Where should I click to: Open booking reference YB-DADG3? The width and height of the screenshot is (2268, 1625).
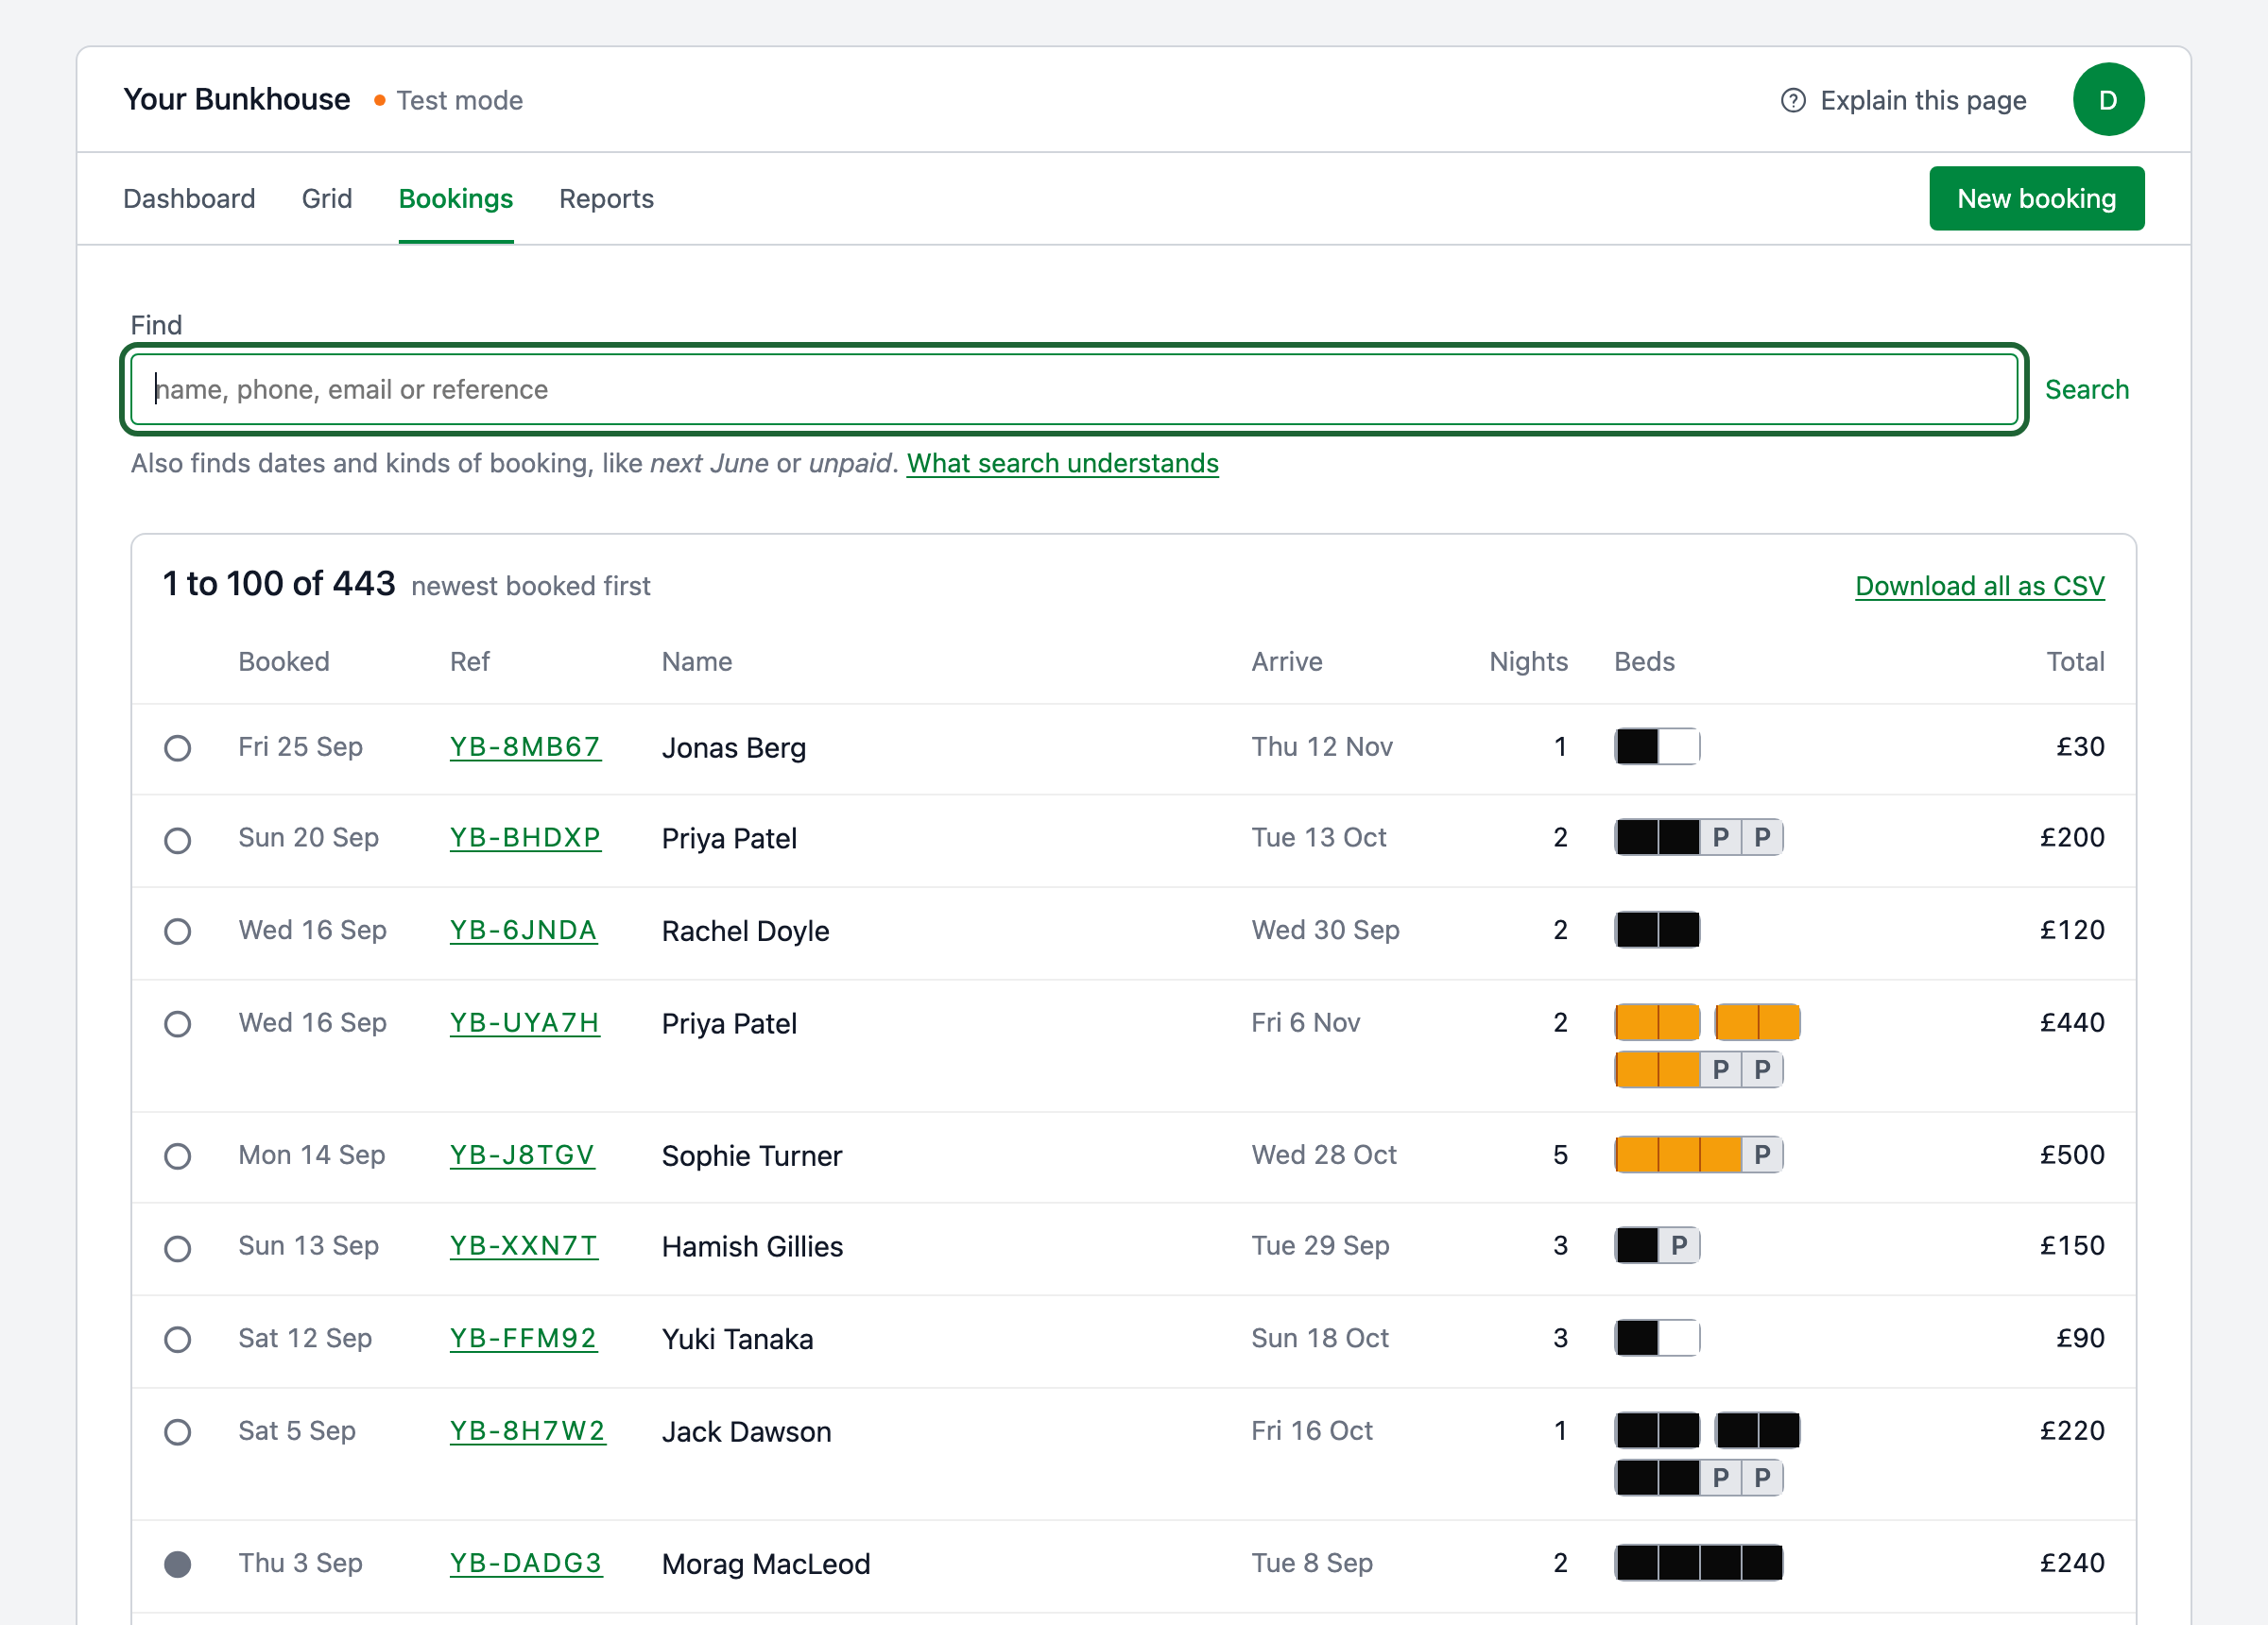pos(526,1563)
